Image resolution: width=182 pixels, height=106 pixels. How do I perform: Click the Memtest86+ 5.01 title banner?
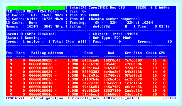tap(36, 8)
